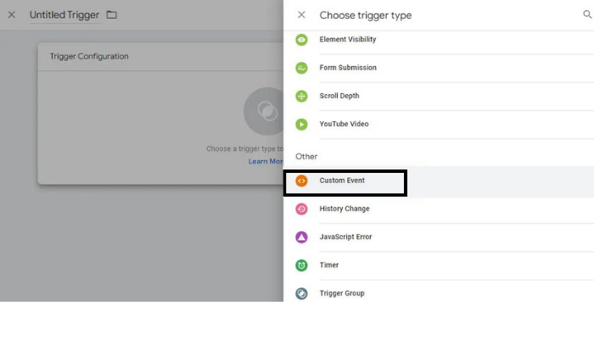Open the Learn More link

tap(266, 161)
